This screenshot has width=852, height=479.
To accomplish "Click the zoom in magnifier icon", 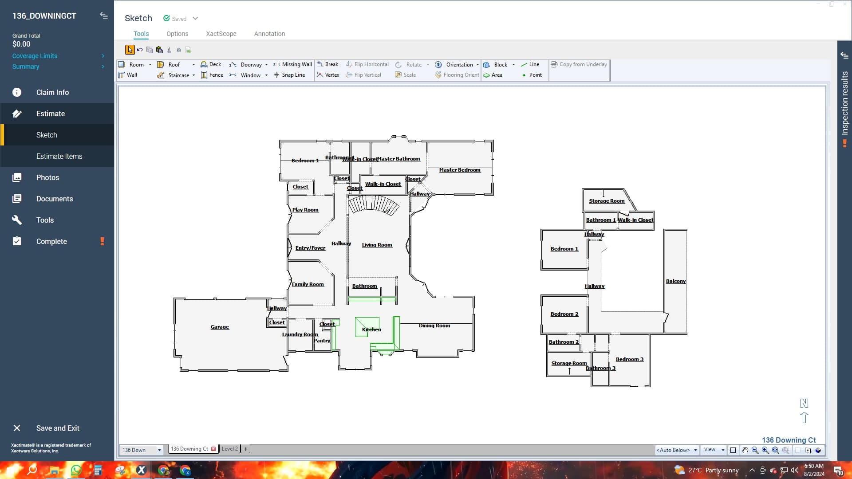I will tap(765, 450).
